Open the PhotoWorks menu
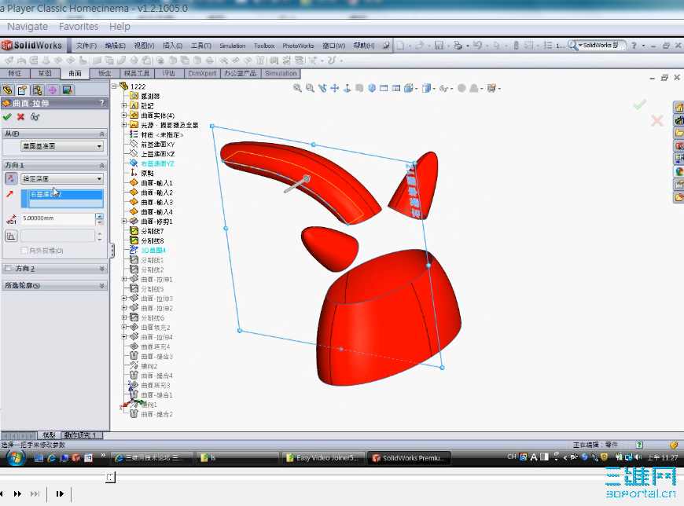Viewport: 684px width, 506px height. click(x=298, y=46)
